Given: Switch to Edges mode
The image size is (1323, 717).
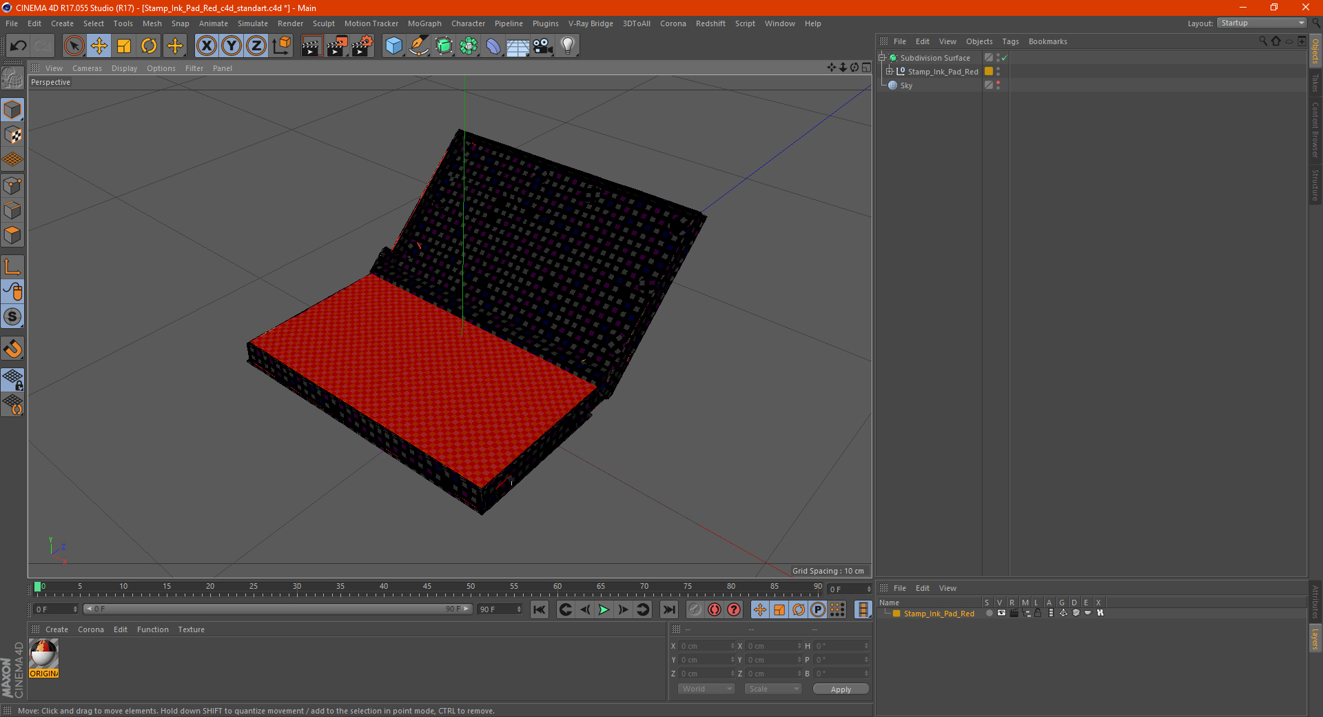Looking at the screenshot, I should tap(12, 210).
